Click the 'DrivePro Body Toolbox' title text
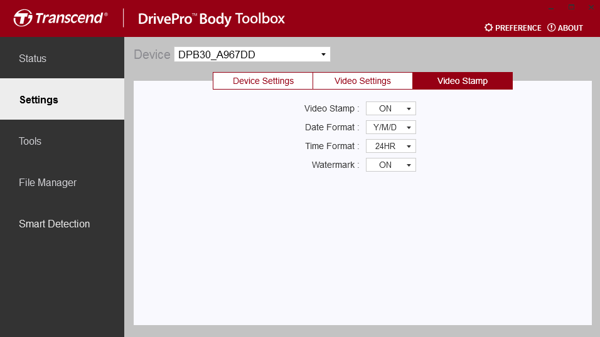The image size is (600, 337). coord(212,19)
